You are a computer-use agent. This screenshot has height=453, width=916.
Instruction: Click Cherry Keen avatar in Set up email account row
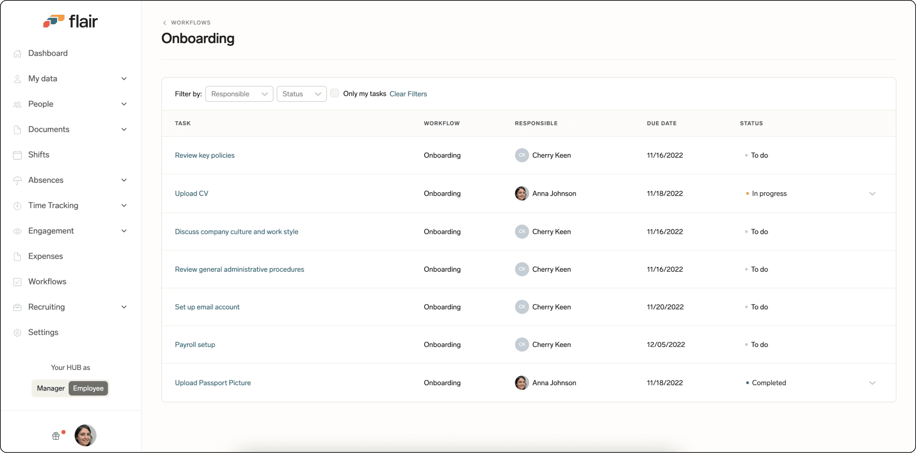pos(522,307)
